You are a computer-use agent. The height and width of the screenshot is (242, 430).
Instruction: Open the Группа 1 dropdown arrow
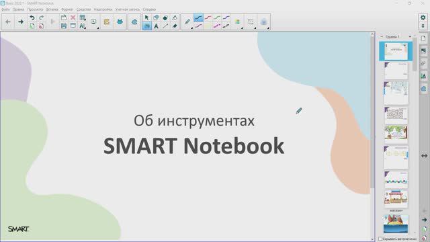tap(410, 36)
